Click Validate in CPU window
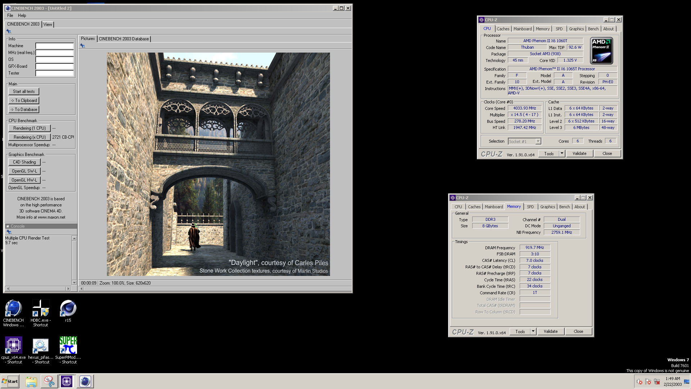Viewport: 691px width, 389px height. point(579,153)
